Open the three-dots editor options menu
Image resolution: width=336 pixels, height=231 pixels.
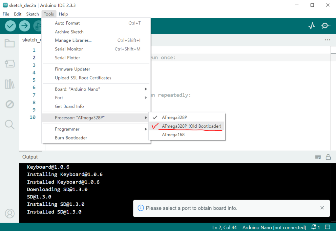pos(327,40)
